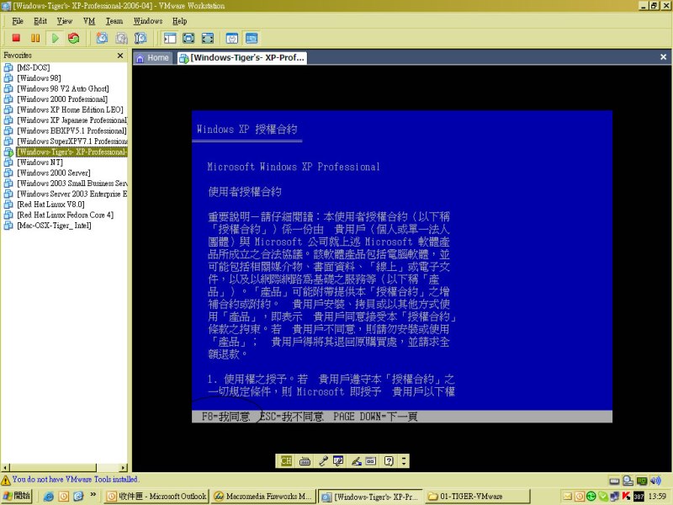Show the summary view toolbar icon
Viewport: 673px width, 505px height.
(232, 38)
